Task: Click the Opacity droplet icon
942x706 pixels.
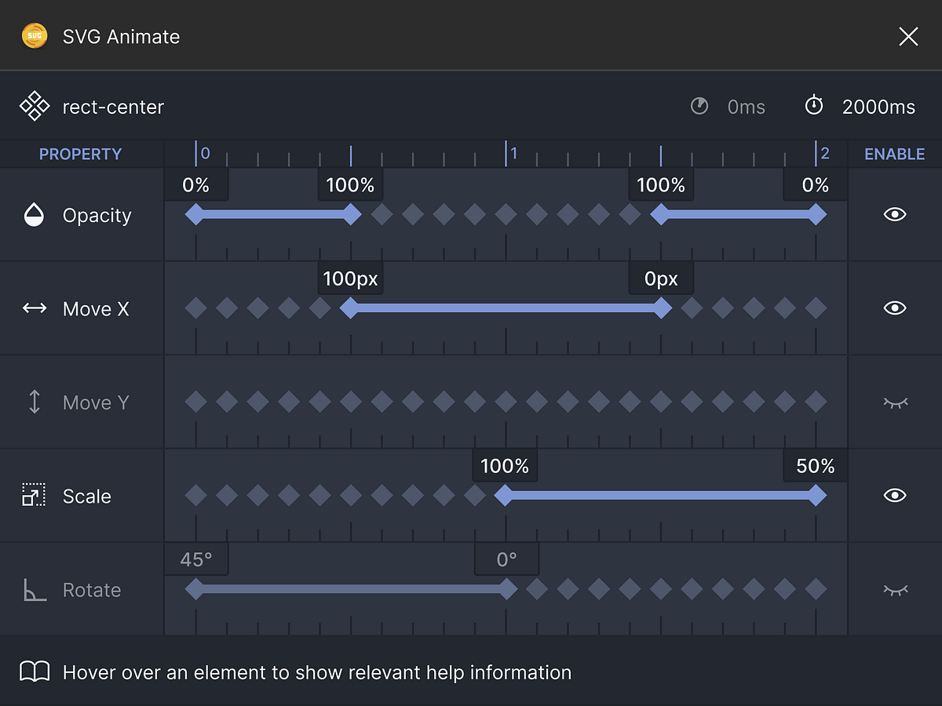Action: point(35,215)
